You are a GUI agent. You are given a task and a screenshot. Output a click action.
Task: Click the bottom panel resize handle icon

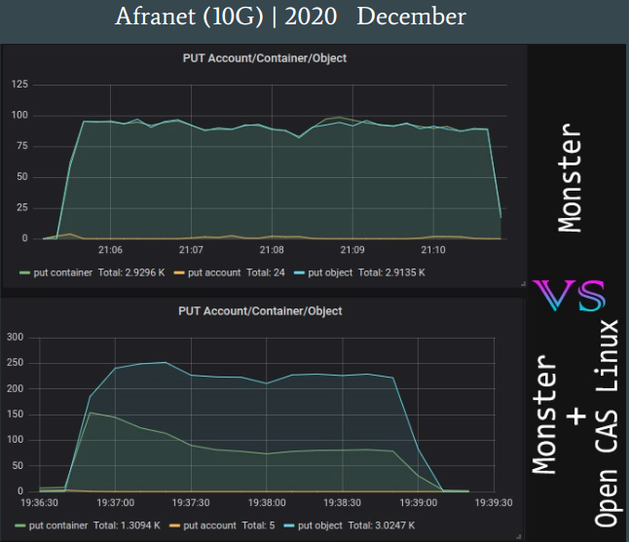pos(518,536)
